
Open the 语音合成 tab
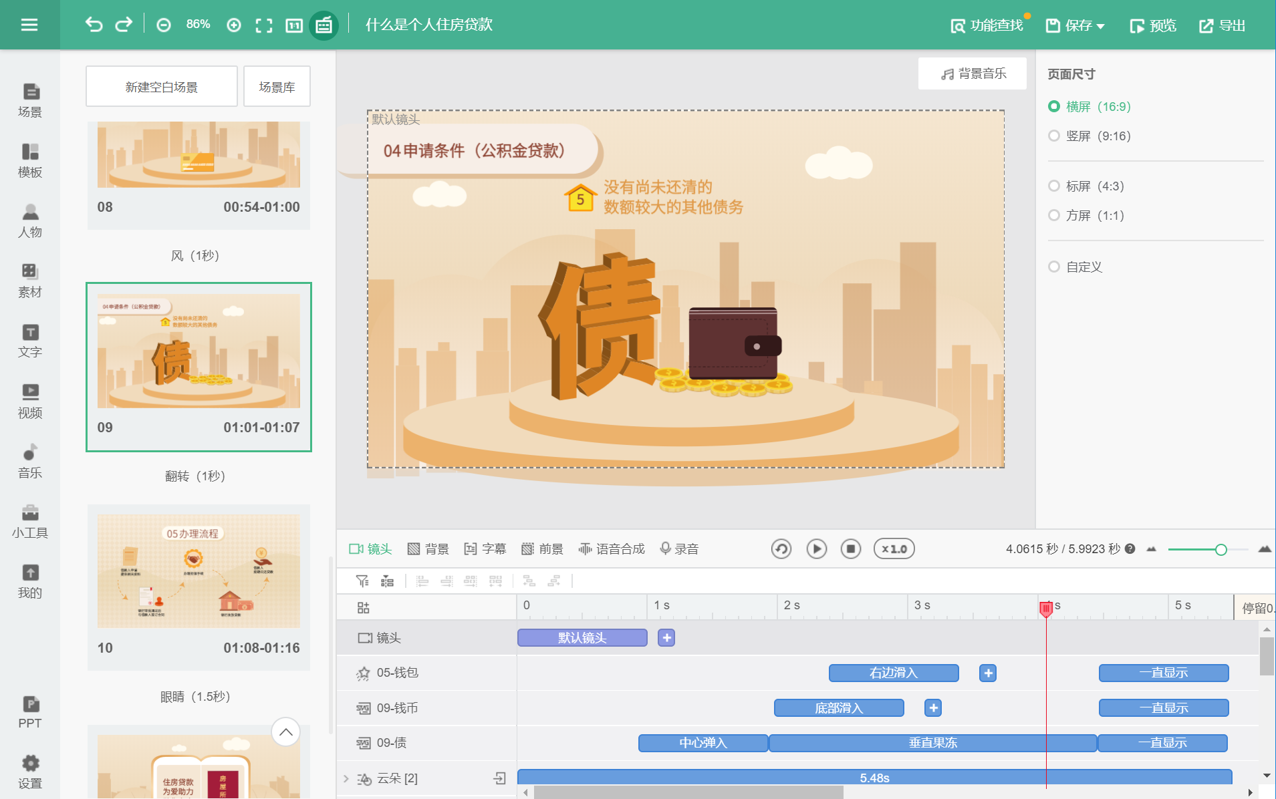click(612, 548)
